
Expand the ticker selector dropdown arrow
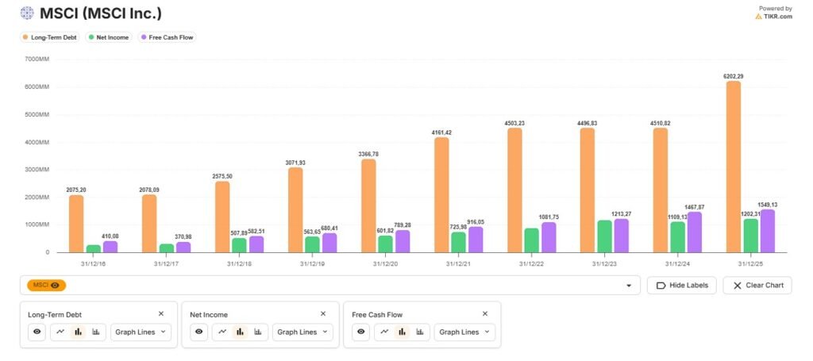[x=629, y=286]
